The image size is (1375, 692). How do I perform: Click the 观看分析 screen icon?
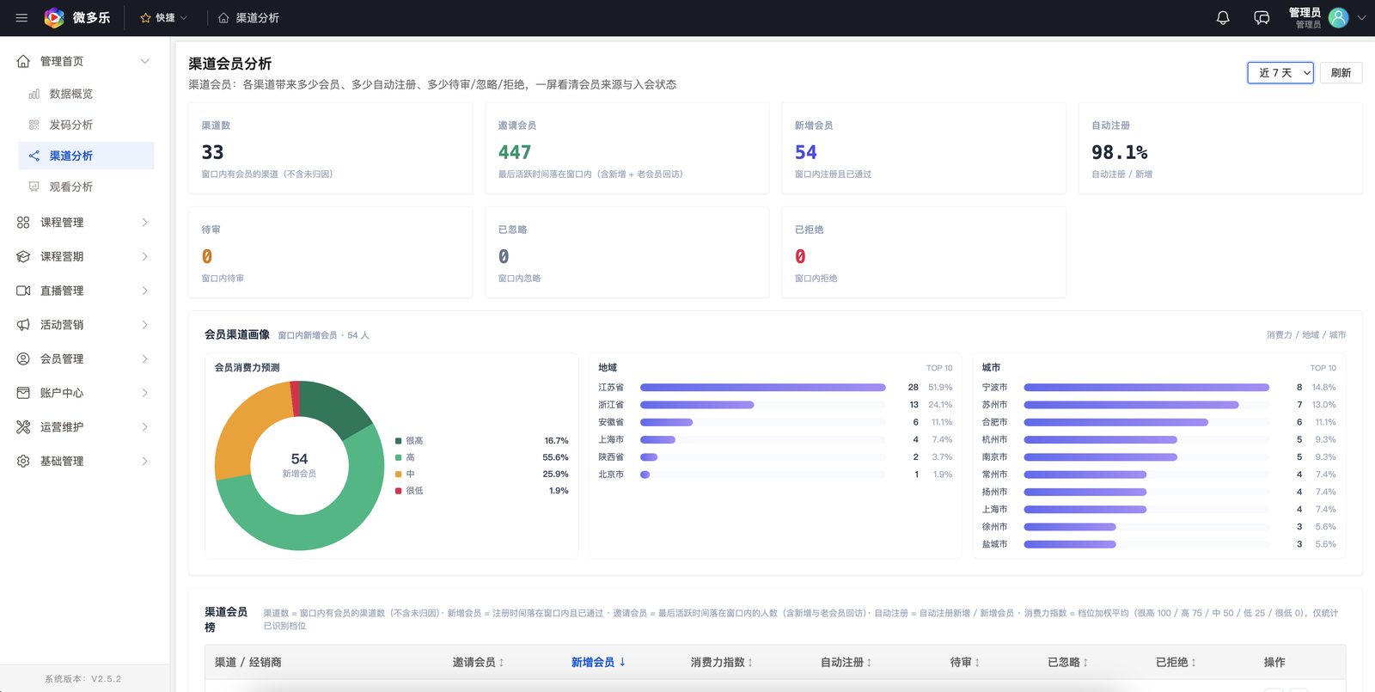(x=34, y=187)
